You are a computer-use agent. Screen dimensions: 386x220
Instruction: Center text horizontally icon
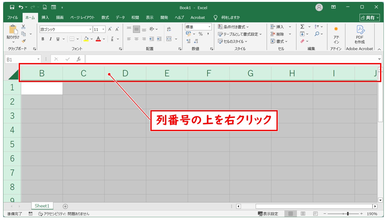point(136,39)
